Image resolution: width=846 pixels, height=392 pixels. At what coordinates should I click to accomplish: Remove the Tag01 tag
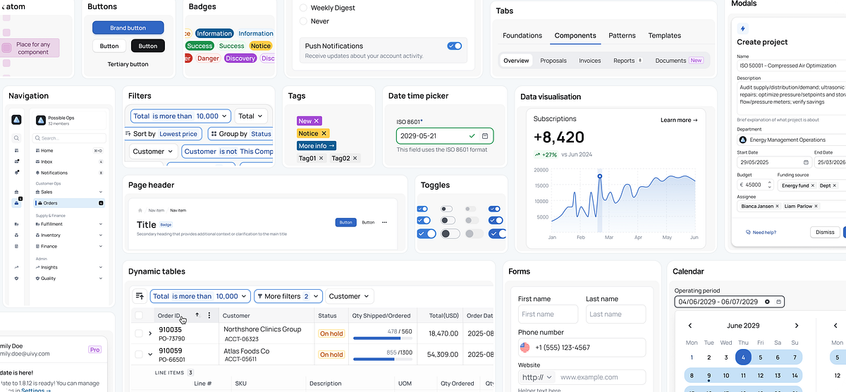point(321,159)
